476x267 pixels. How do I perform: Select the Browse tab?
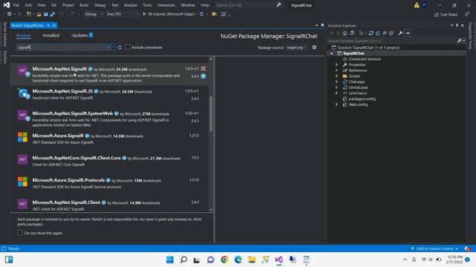(23, 36)
